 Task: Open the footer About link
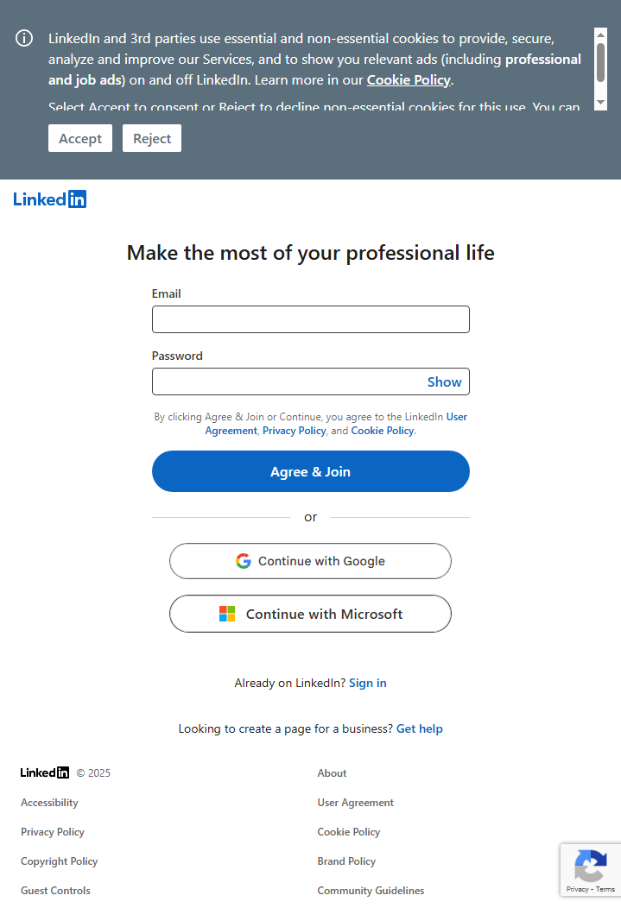pyautogui.click(x=332, y=773)
